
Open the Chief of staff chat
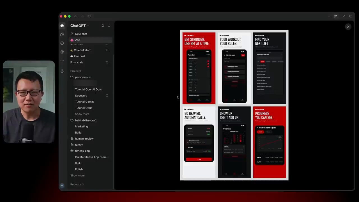click(90, 50)
